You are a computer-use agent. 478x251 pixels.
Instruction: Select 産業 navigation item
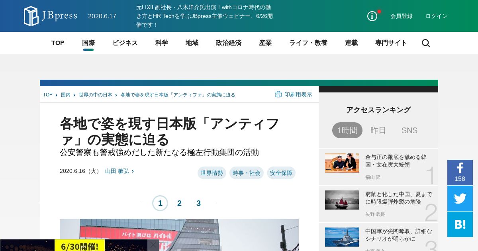coord(265,43)
